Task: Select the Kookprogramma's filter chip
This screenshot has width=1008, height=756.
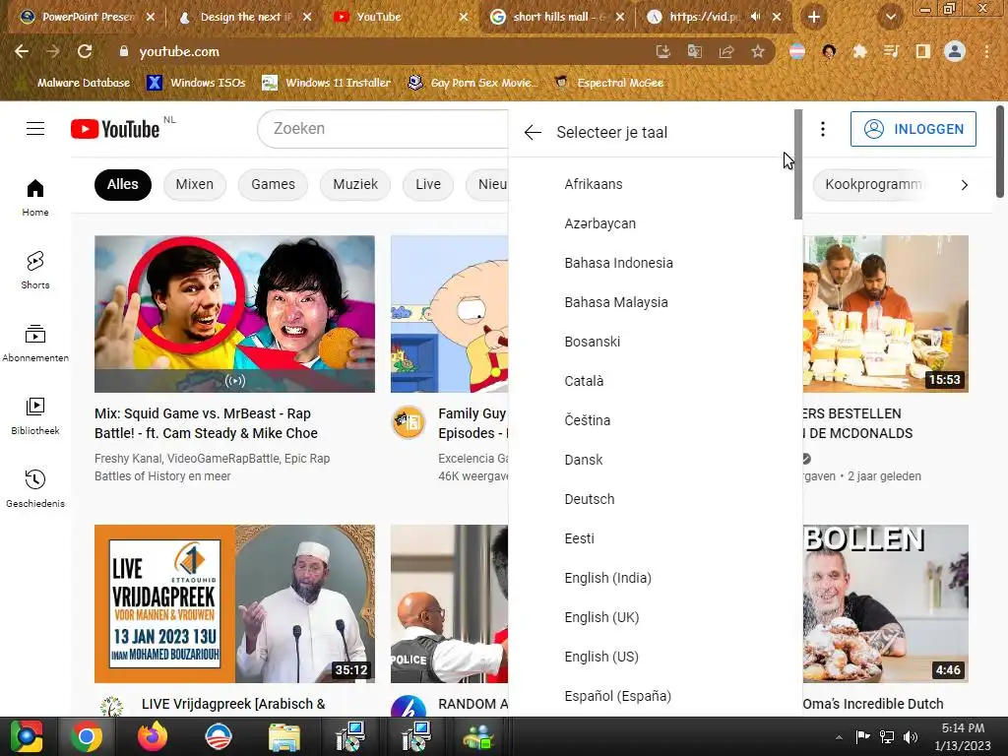Action: coord(873,184)
